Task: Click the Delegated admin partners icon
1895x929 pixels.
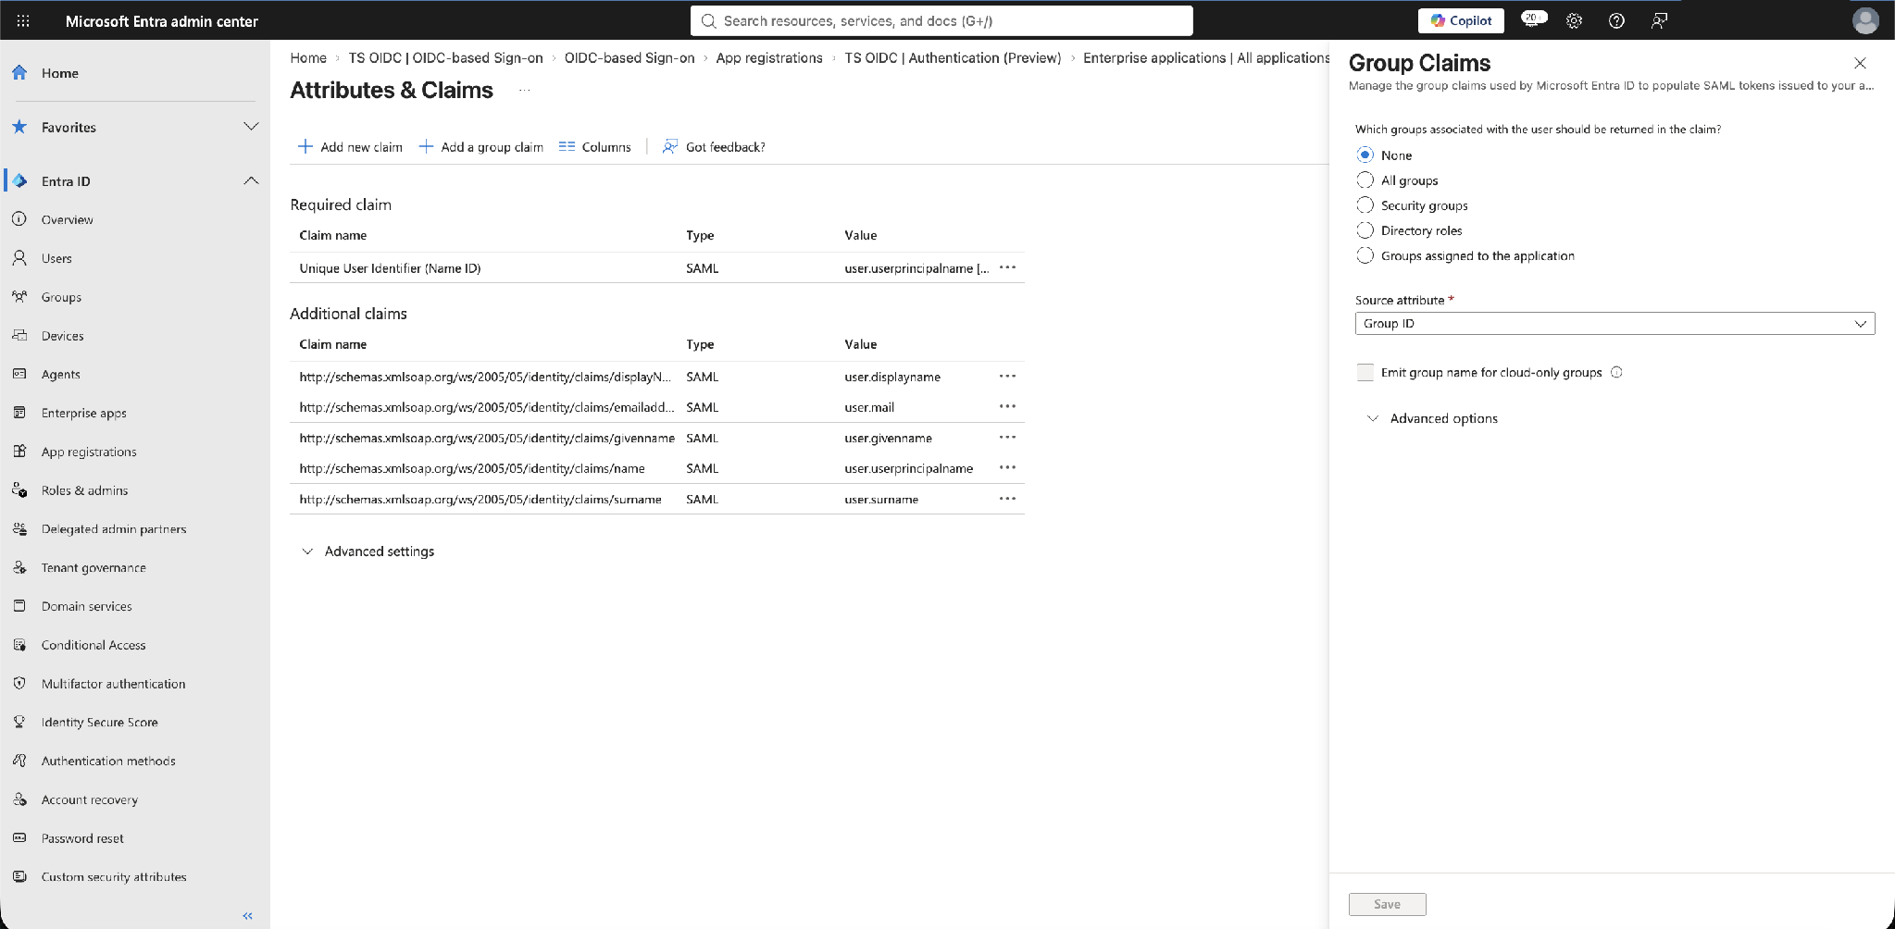Action: pyautogui.click(x=19, y=528)
